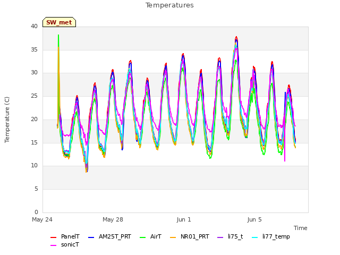
Task: Toggle the NR01_PRT legend entry
Action: pyautogui.click(x=190, y=236)
